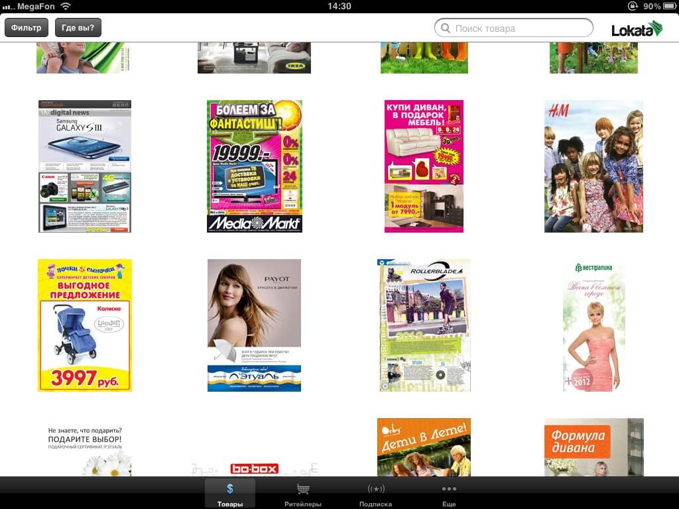Focus the Поиск товара search field
The image size is (679, 509).
(514, 28)
